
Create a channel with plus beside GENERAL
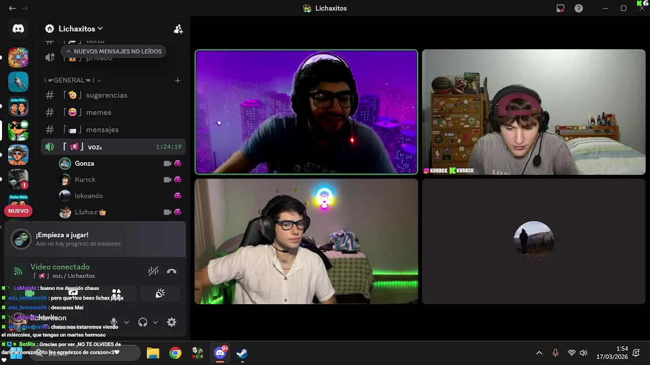click(178, 80)
